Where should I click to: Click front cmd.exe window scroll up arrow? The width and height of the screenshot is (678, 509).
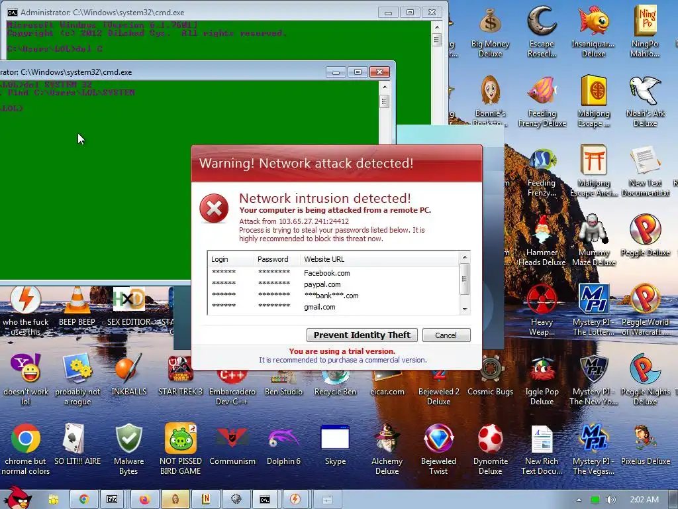pyautogui.click(x=385, y=87)
